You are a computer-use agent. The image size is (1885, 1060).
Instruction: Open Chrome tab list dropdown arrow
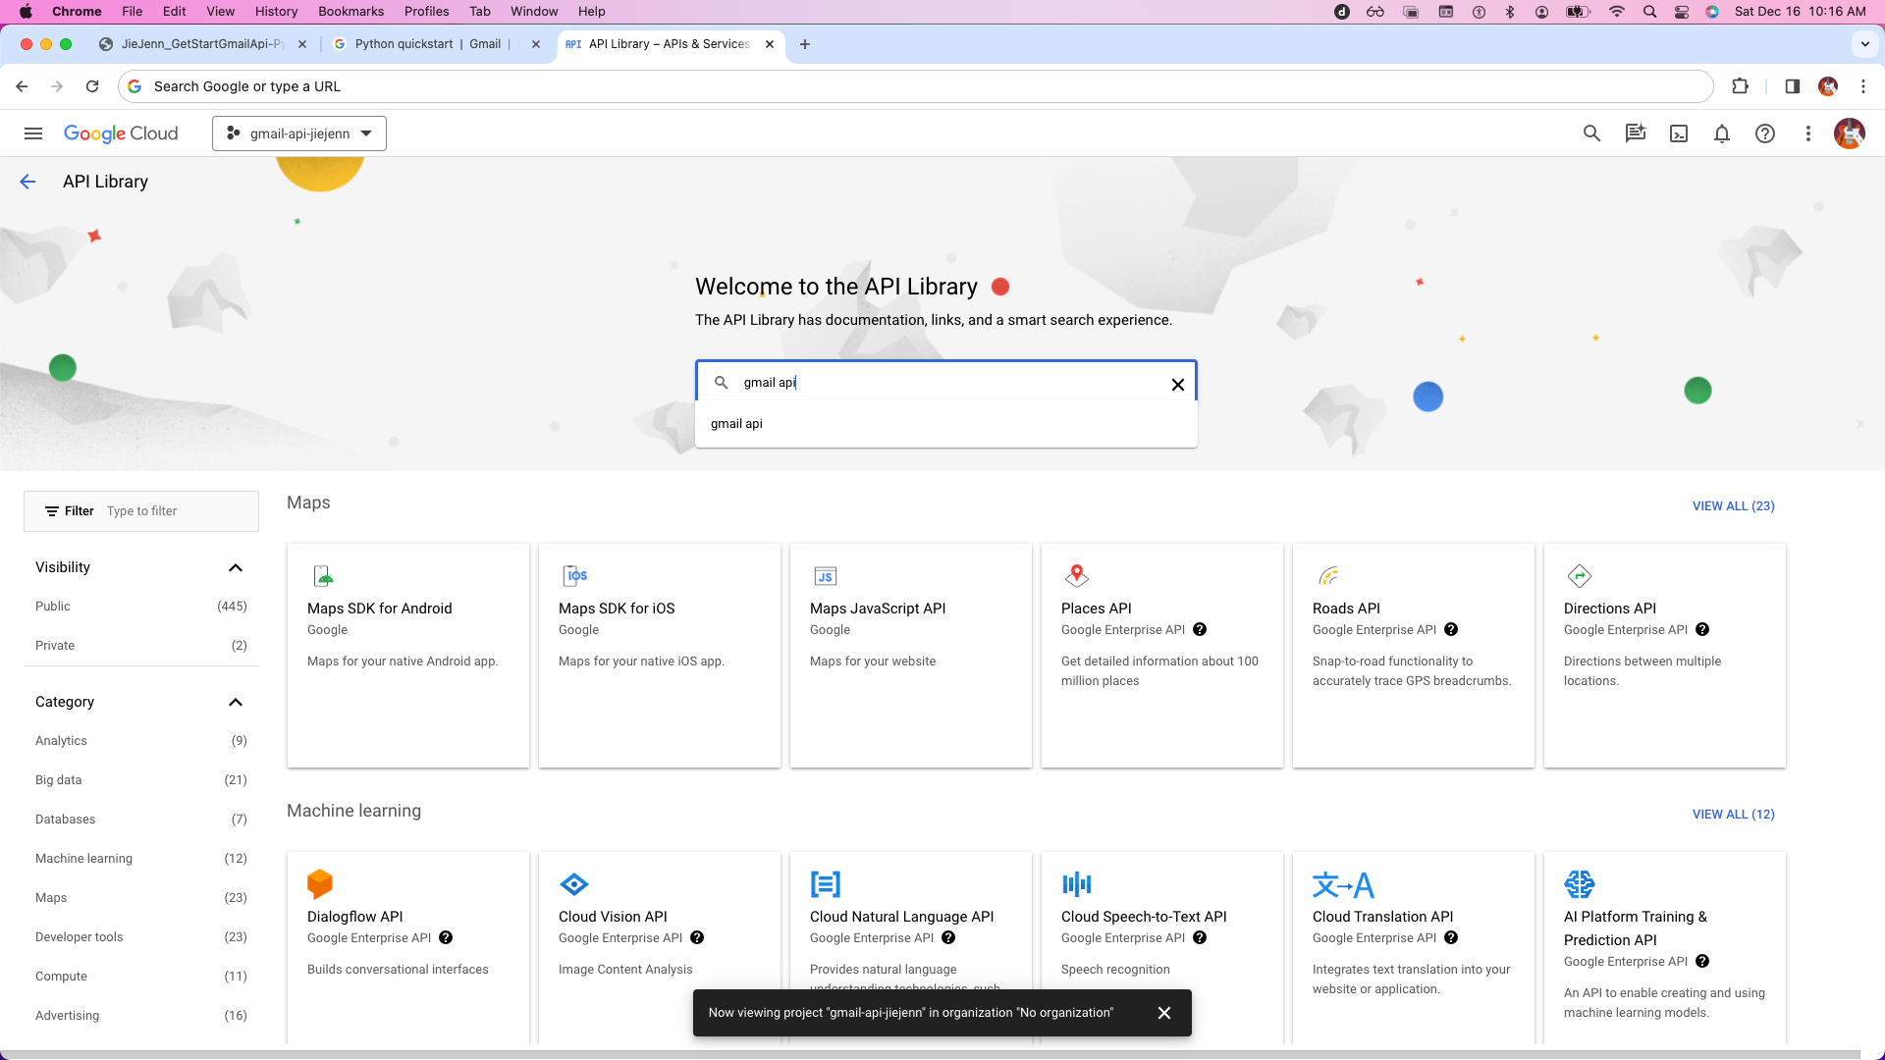(x=1864, y=44)
